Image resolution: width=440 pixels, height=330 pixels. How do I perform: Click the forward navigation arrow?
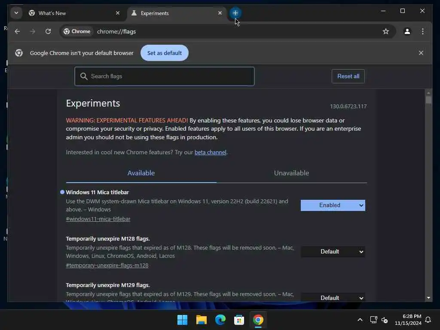(x=33, y=31)
